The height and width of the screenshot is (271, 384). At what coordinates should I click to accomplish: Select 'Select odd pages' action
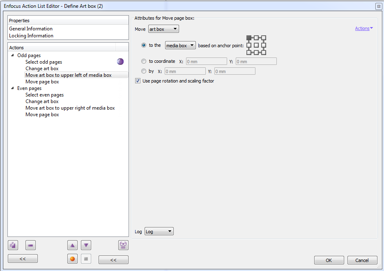point(44,62)
